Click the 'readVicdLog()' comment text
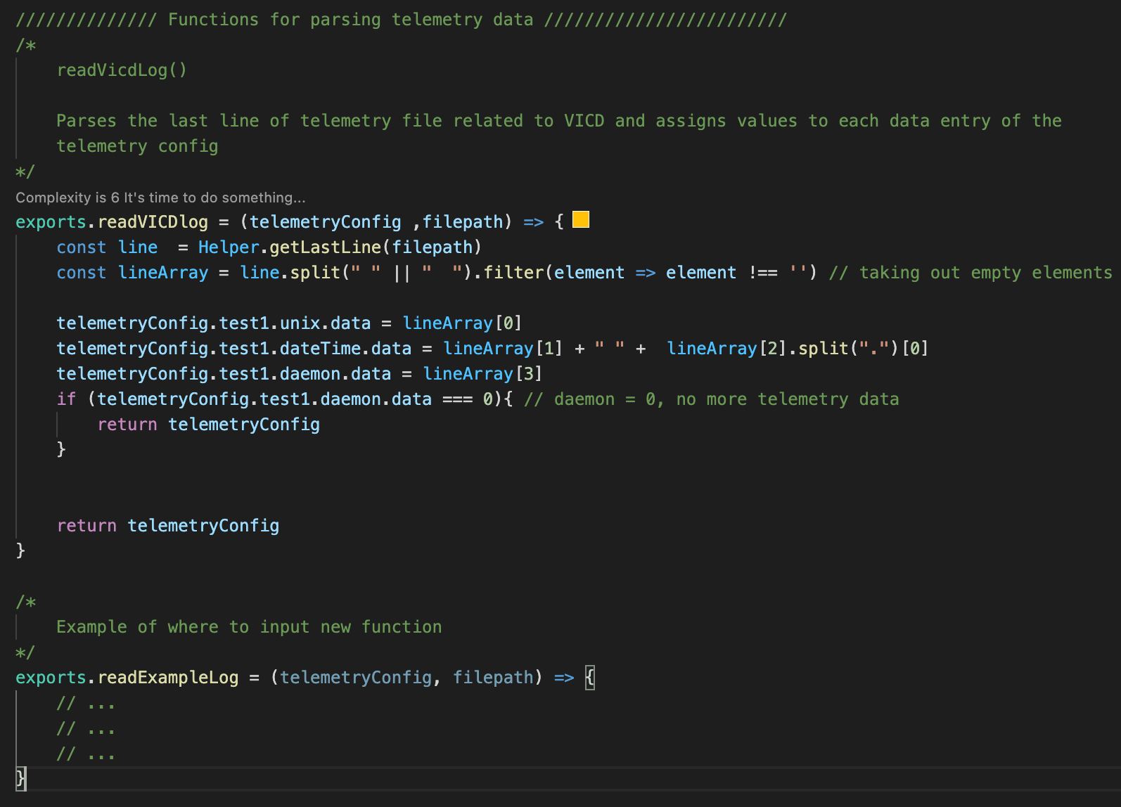This screenshot has width=1121, height=807. (x=122, y=70)
